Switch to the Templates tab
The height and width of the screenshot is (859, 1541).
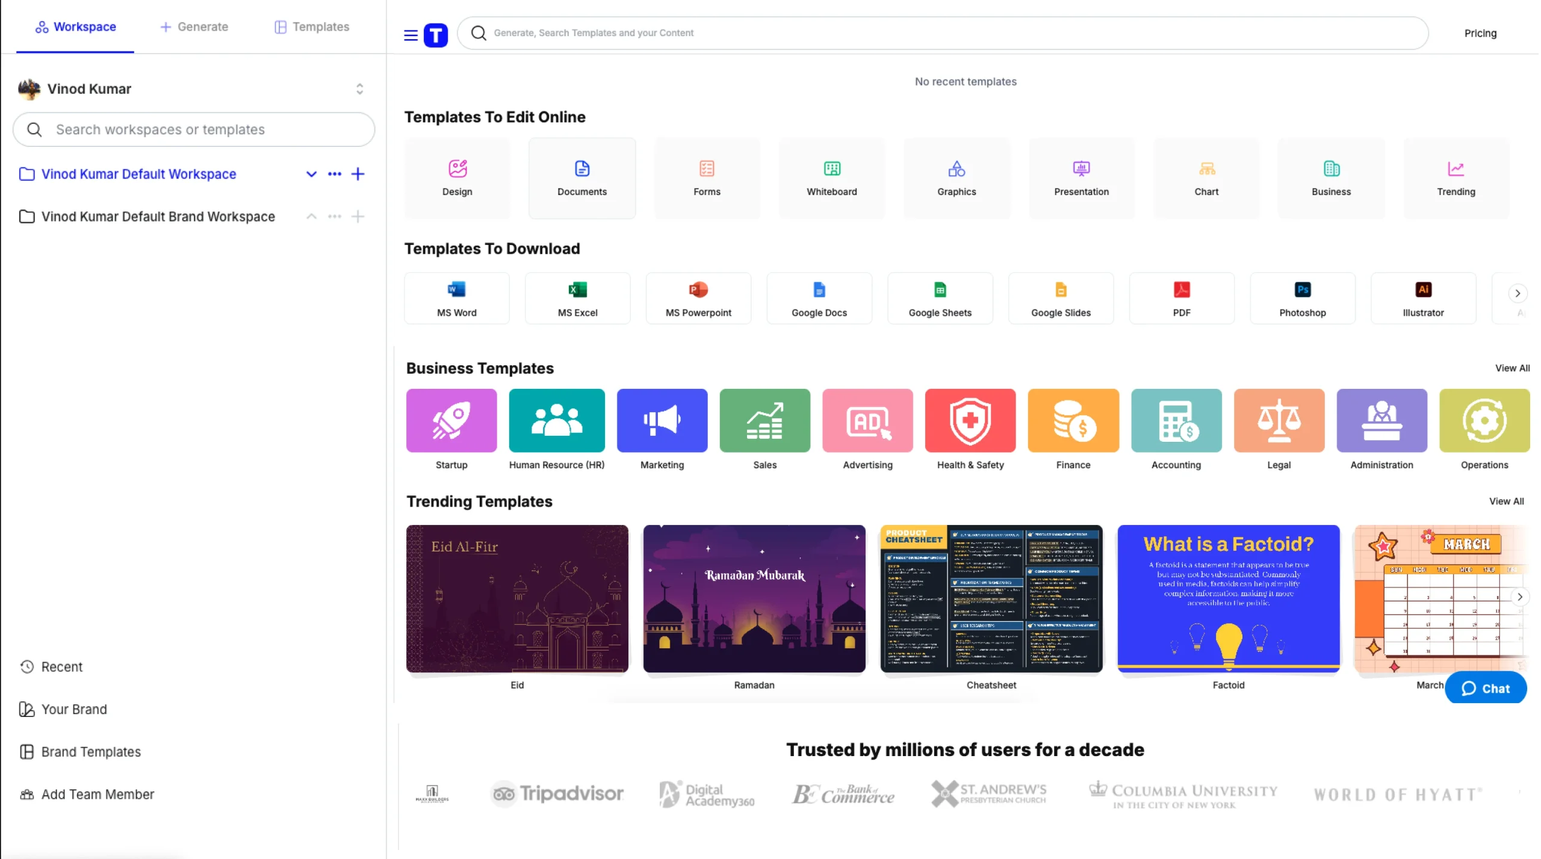point(312,26)
